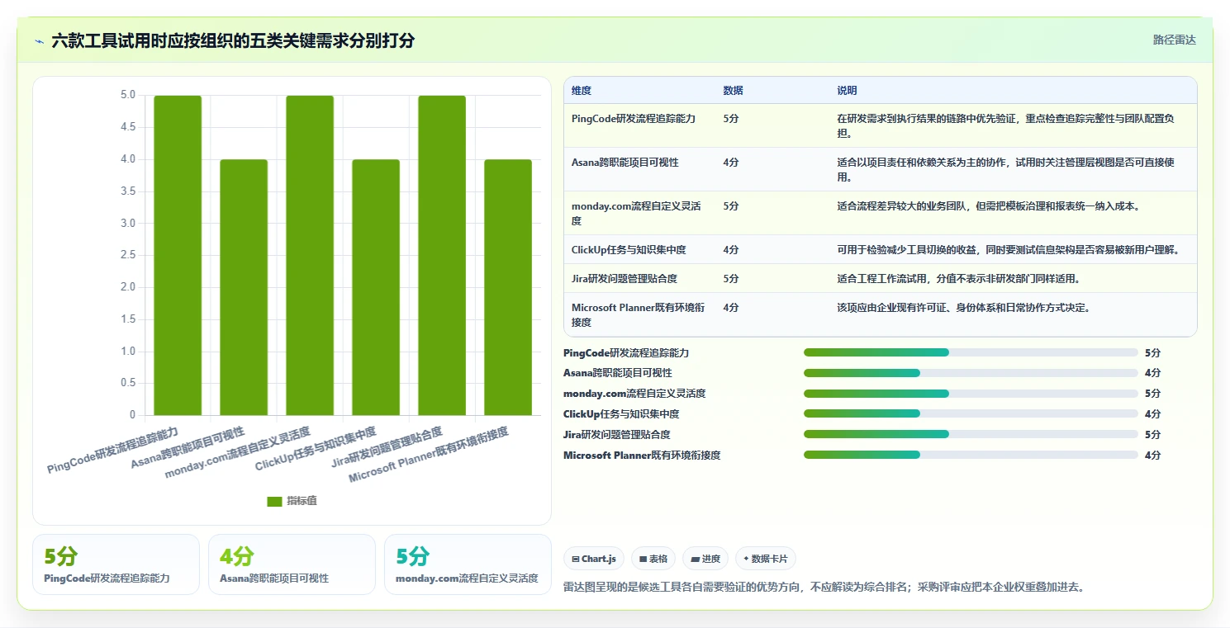Screen dimensions: 1230x628
Task: Click the chart x-axis label Jira研发问题管理贴合度
Action: 387,446
